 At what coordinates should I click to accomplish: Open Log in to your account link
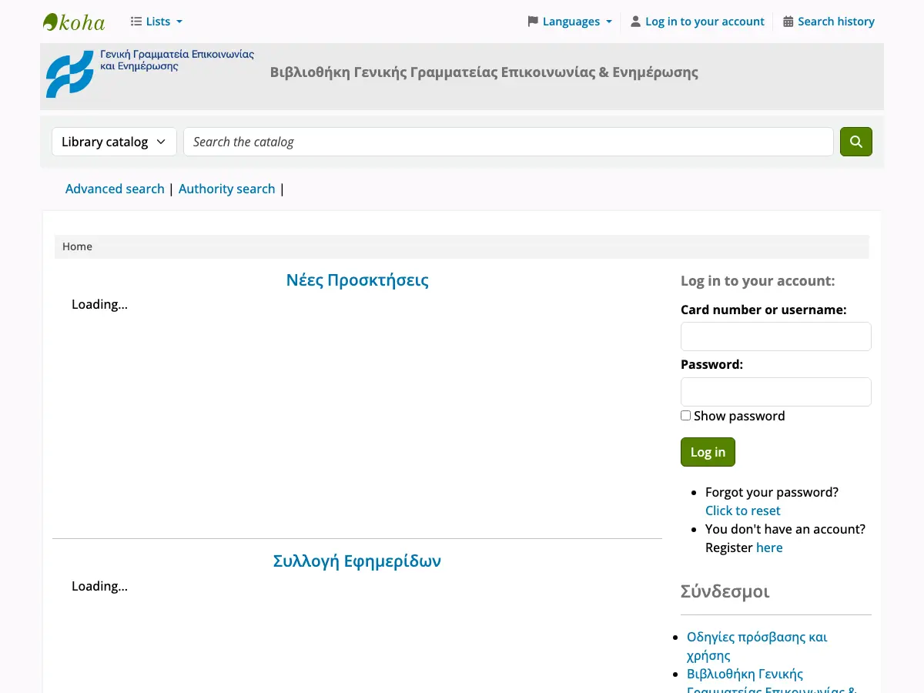point(698,22)
